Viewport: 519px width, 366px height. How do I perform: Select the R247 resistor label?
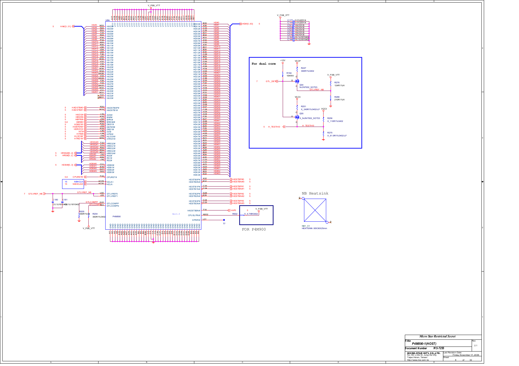point(303,68)
